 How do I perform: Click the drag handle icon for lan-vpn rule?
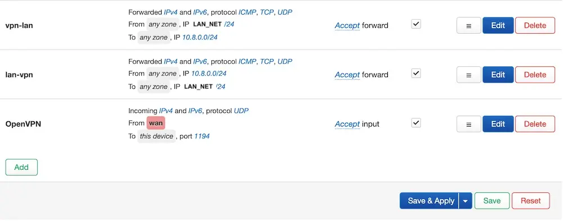click(x=468, y=75)
